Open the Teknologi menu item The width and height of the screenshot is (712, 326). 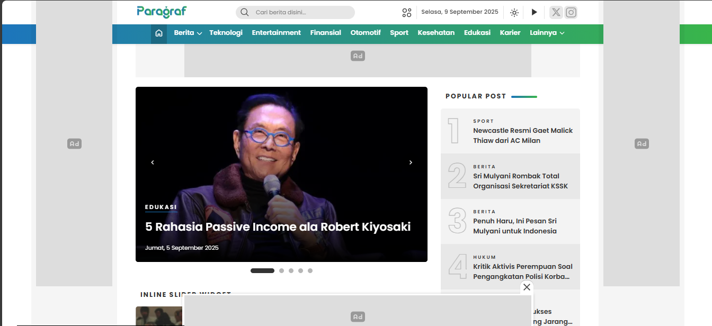point(226,33)
